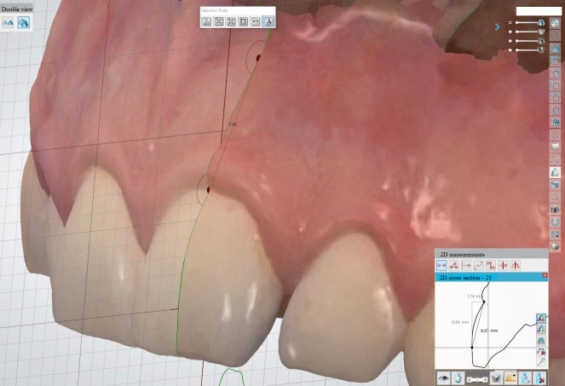Select the sixth 2D measurements tool icon

(503, 266)
